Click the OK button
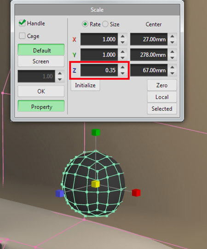 pyautogui.click(x=41, y=91)
